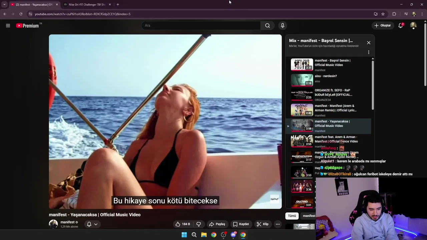427x240 pixels.
Task: Open OBS Studio from taskbar
Action: click(224, 235)
